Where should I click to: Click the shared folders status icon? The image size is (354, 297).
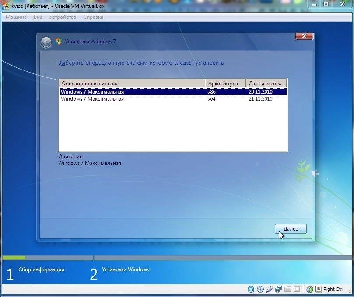click(x=287, y=289)
